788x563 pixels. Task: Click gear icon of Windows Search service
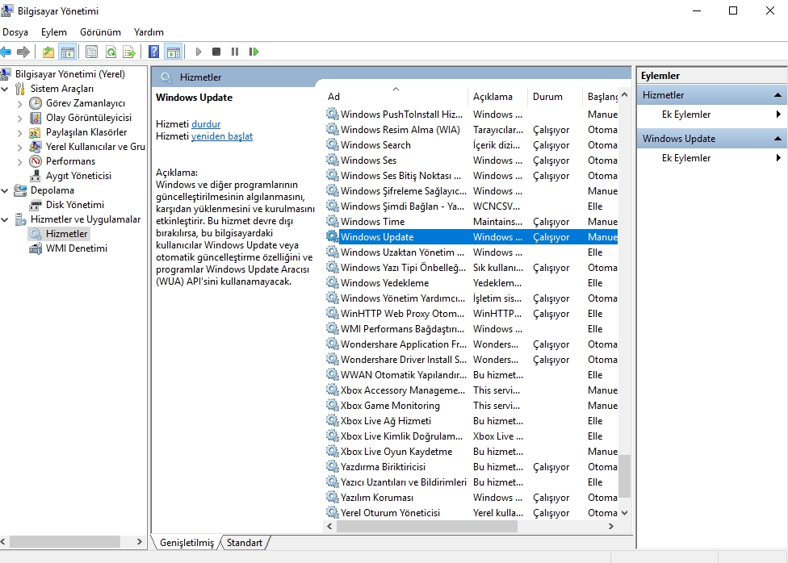332,144
